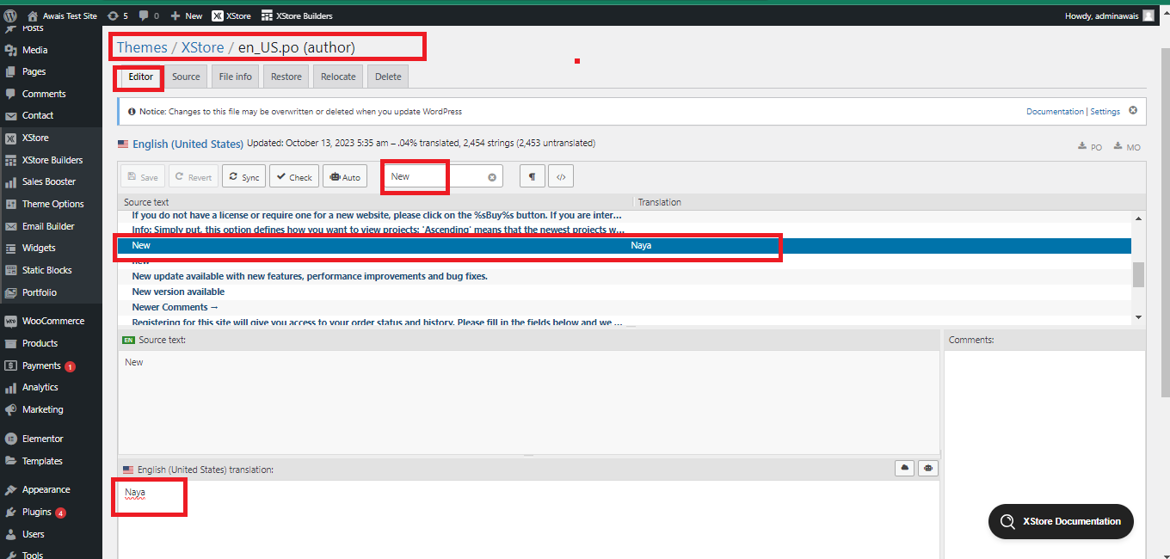Switch to the File info tab
The image size is (1170, 559).
236,77
